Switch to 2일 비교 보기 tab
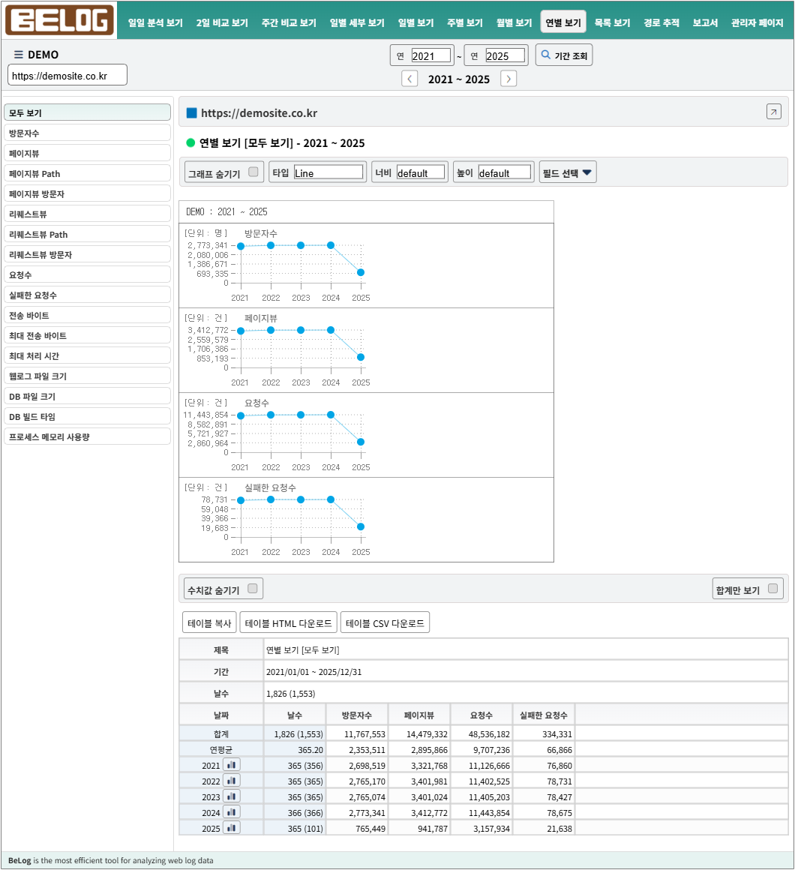Viewport: 795px width, 870px height. coord(222,22)
